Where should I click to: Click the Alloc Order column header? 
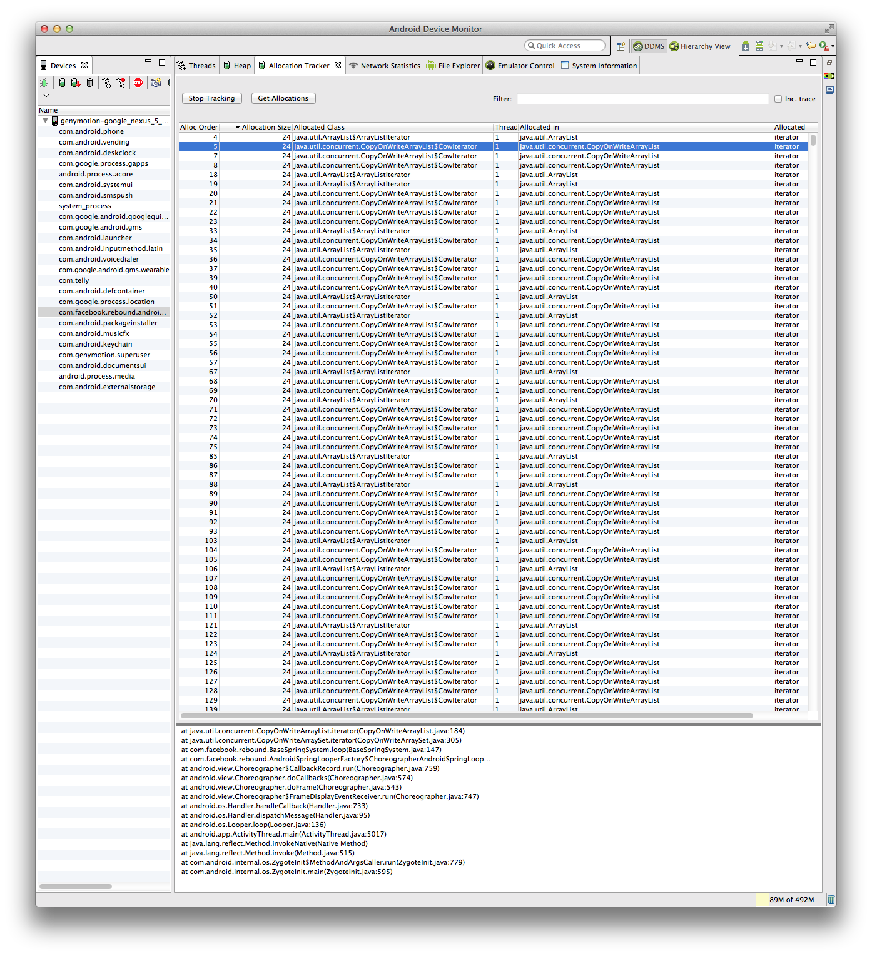(198, 127)
